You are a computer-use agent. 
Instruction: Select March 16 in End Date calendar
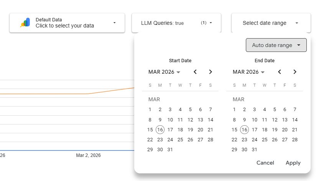[244, 130]
